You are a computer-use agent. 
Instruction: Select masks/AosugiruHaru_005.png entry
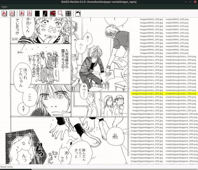[x=181, y=60]
